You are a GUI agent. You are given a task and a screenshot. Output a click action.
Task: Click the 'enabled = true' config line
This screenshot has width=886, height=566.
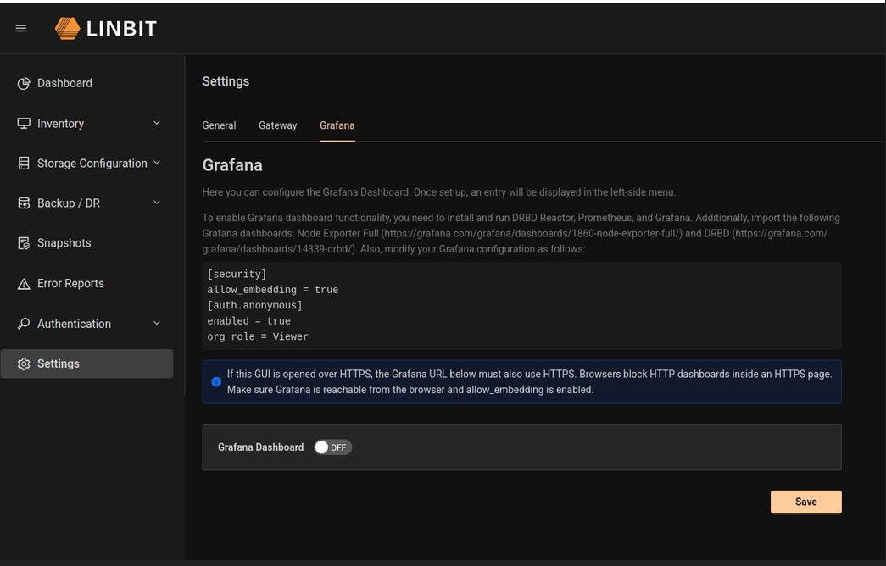click(248, 321)
